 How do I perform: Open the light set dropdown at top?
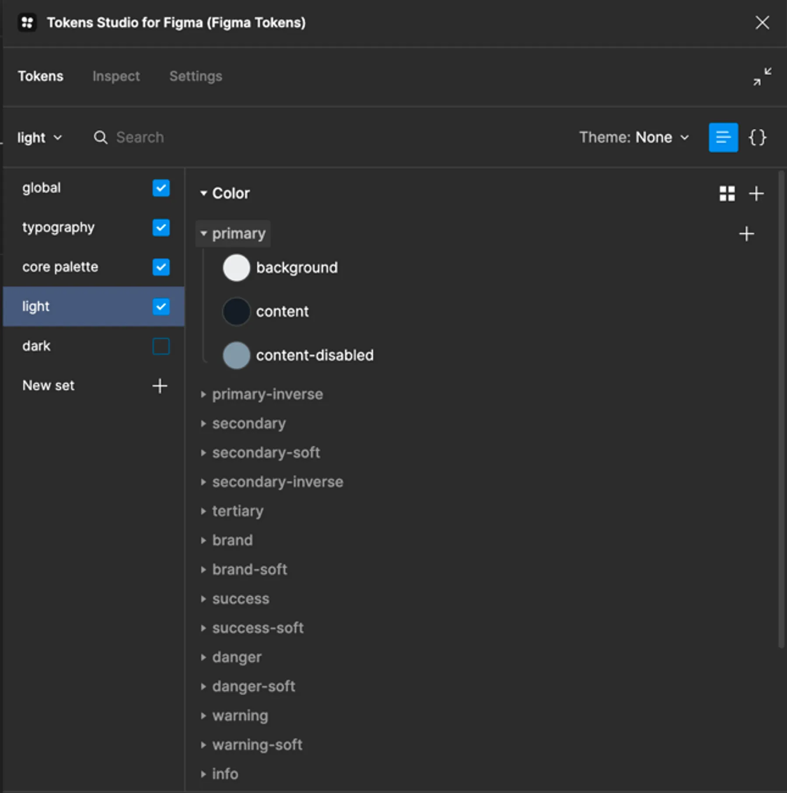[x=39, y=138]
